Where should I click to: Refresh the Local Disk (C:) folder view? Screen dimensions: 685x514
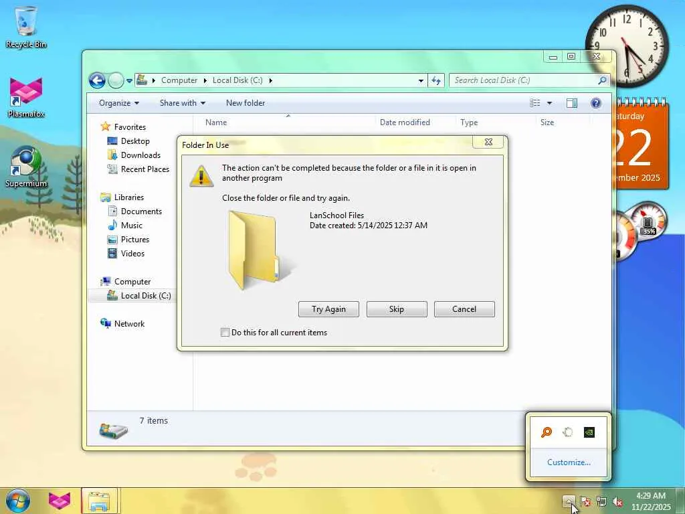436,80
